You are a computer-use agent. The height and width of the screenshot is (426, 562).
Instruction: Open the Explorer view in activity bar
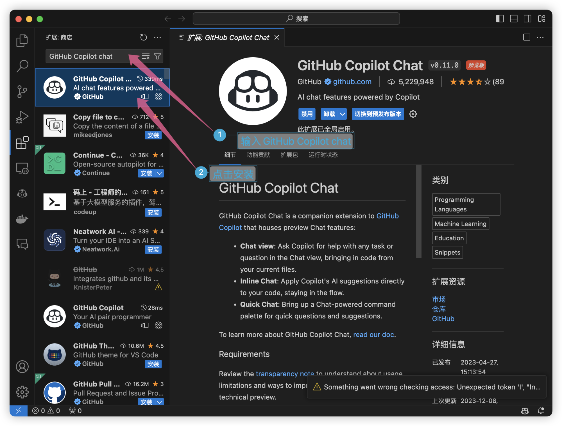click(x=22, y=41)
